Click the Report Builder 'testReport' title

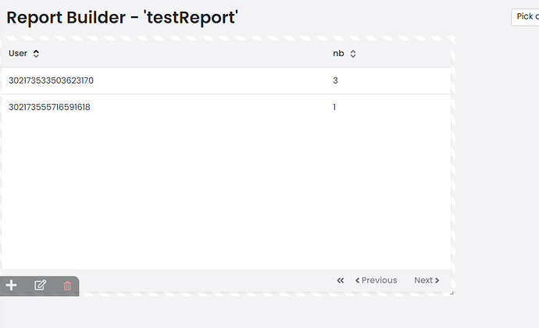point(122,17)
